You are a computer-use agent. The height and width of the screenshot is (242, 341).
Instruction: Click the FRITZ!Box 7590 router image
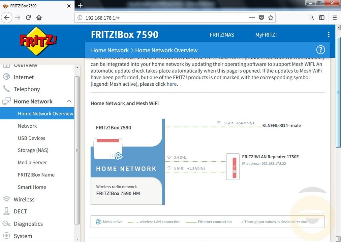[x=108, y=149]
